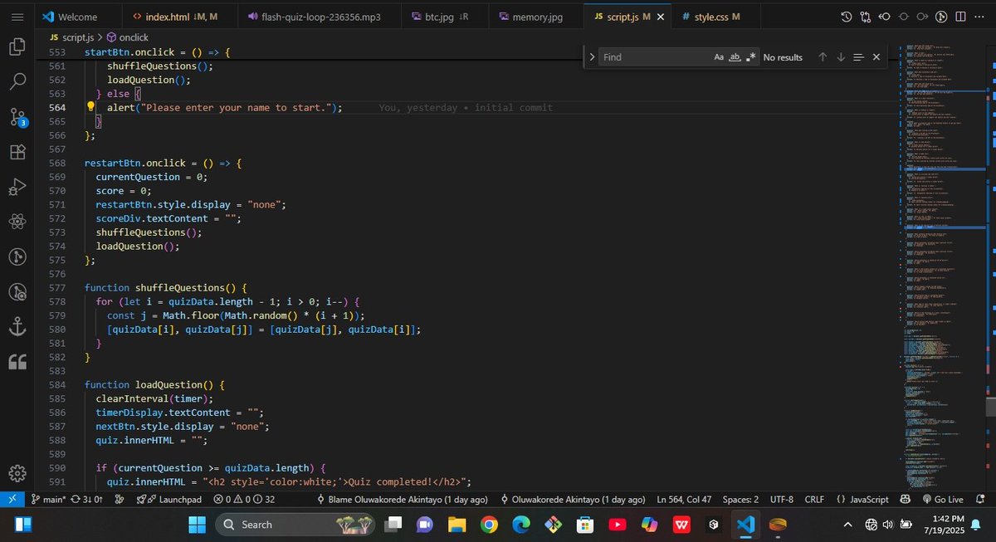
Task: Go to the previous change revision icon
Action: point(885,17)
